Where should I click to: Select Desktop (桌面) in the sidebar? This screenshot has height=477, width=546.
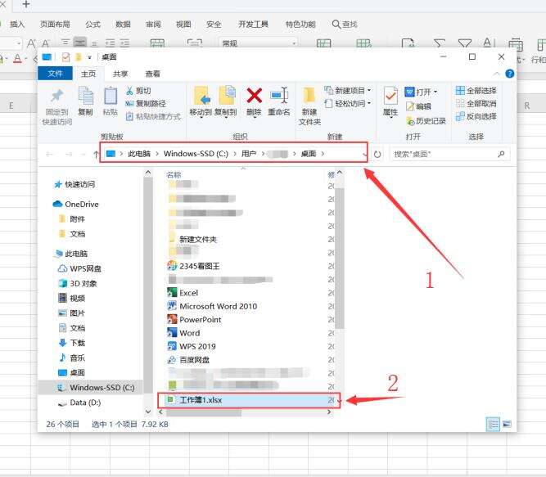[x=72, y=372]
